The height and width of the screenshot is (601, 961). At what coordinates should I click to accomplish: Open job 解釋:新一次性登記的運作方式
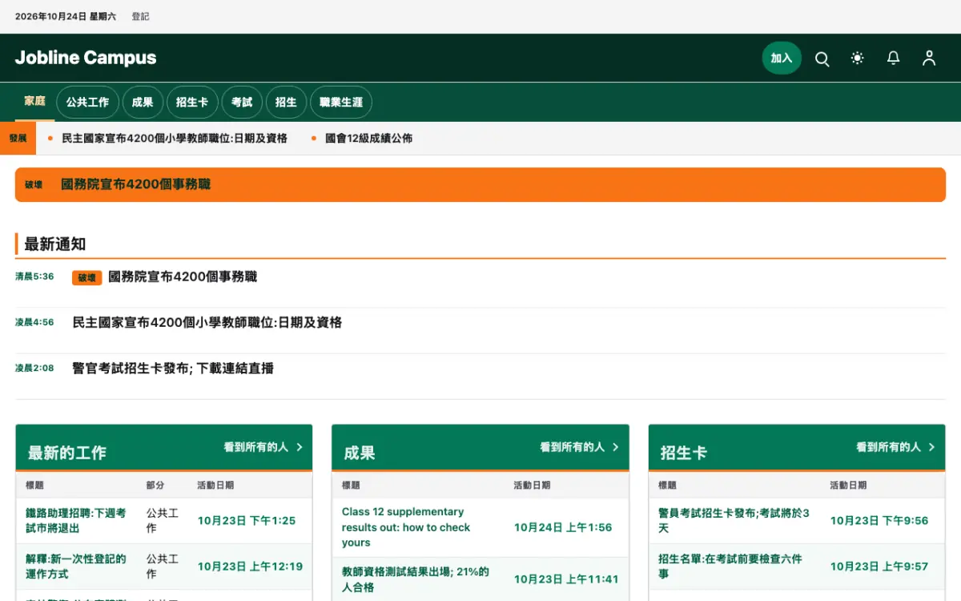pyautogui.click(x=76, y=567)
